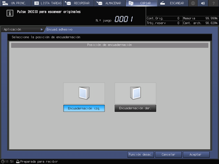
Task: Click 'Pulse INICIO para escanear originales' message
Action: [x=49, y=12]
